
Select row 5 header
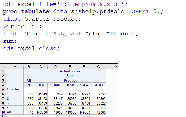(3, 89)
